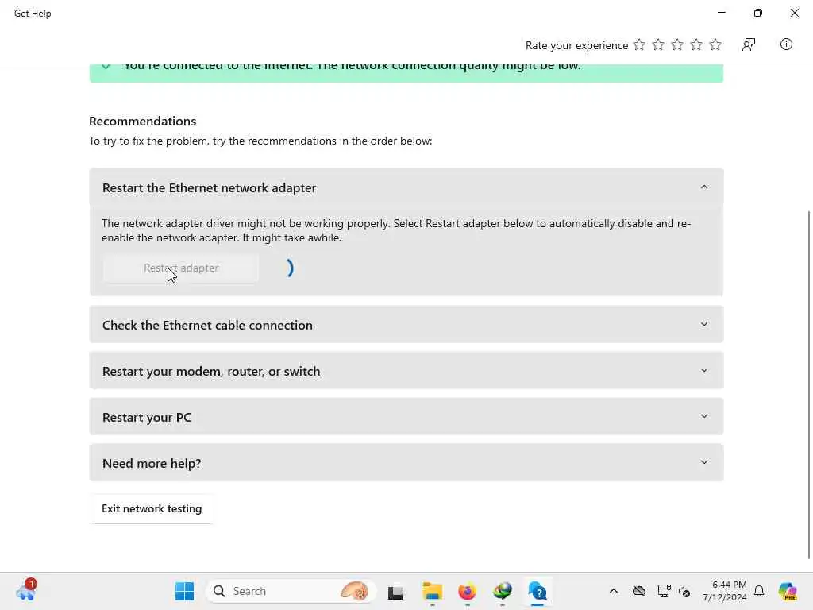Expand Check the Ethernet cable connection

406,325
